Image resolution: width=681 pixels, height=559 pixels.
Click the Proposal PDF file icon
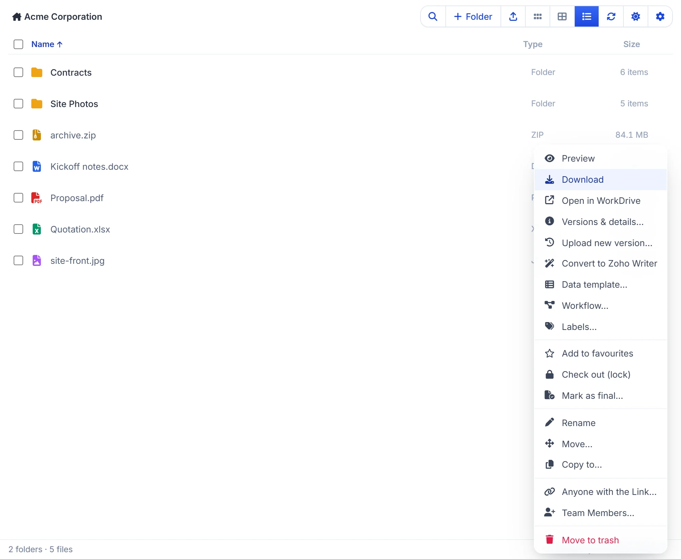37,198
